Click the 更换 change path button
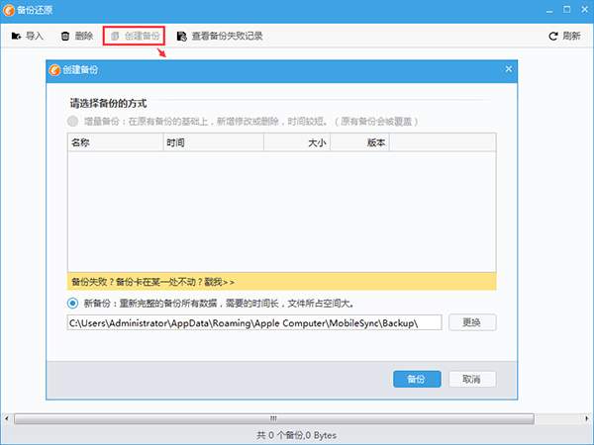This screenshot has width=594, height=445. 472,322
